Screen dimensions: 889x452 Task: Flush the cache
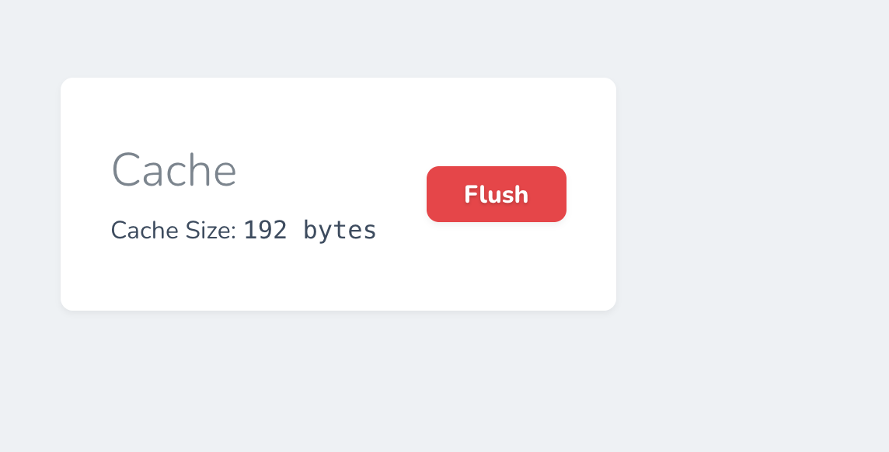[496, 194]
